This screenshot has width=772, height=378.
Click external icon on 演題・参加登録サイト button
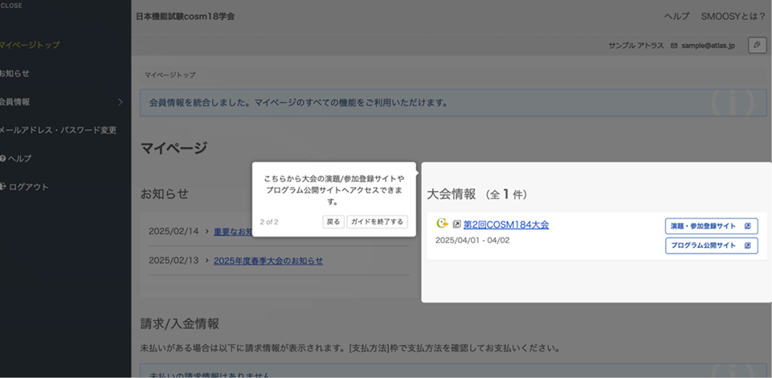tap(748, 226)
